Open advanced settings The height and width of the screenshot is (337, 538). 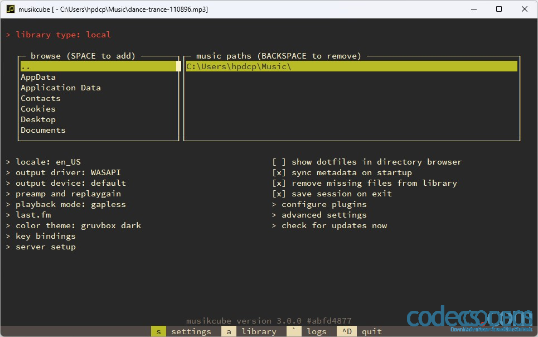[x=319, y=215]
